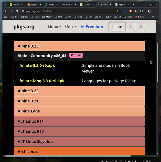The image size is (161, 162).
Task: Open the Linux dropdown menu
Action: tap(55, 27)
